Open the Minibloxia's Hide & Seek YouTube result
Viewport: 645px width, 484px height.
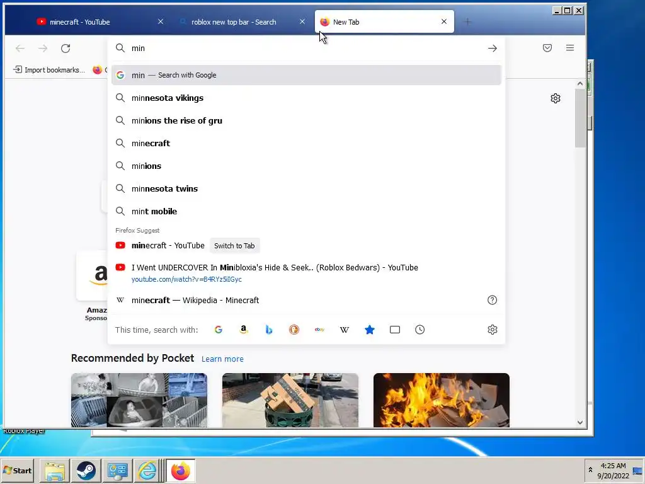coord(307,273)
